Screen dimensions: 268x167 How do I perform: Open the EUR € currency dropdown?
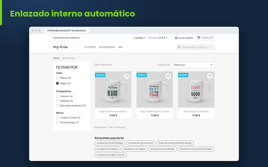(163, 38)
